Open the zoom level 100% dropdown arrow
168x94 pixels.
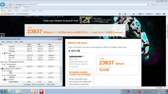pyautogui.click(x=165, y=88)
